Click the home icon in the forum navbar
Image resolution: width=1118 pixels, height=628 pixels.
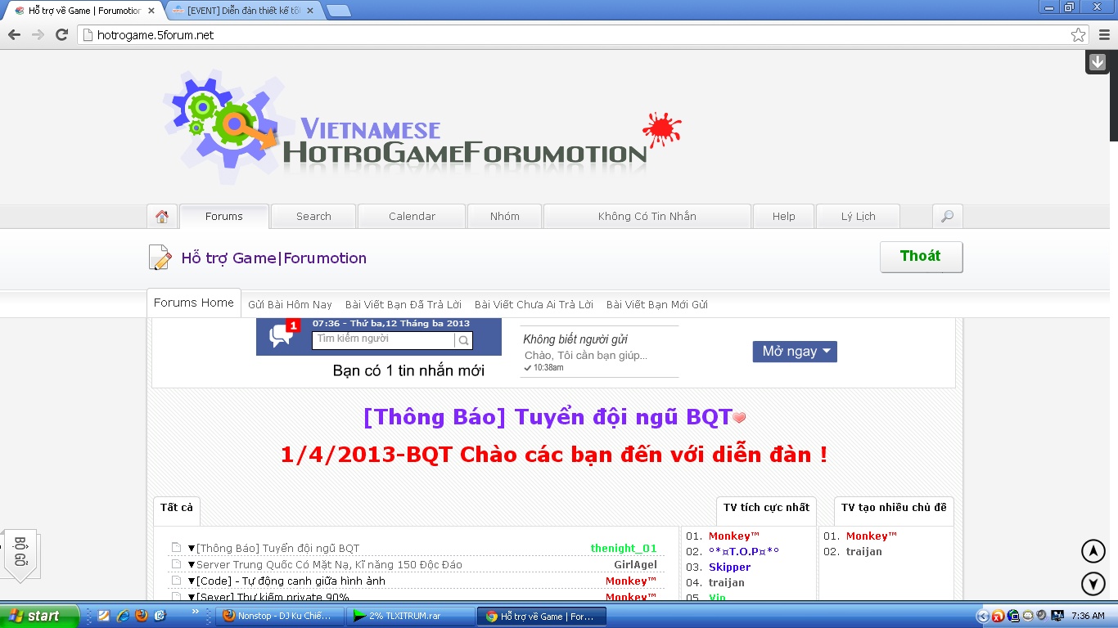click(162, 217)
